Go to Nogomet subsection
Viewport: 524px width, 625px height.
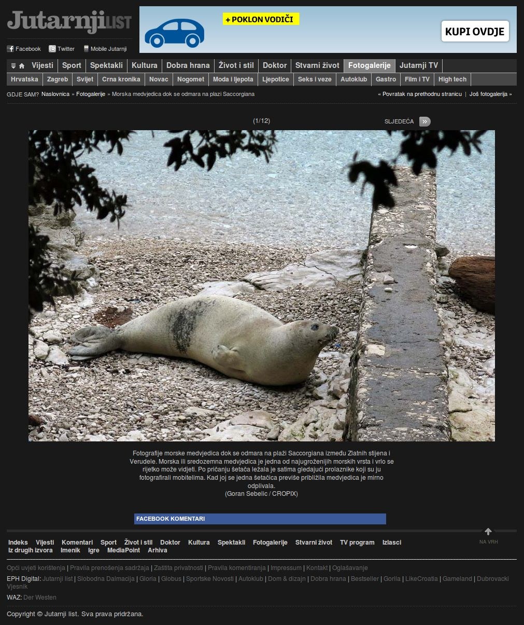click(x=191, y=79)
